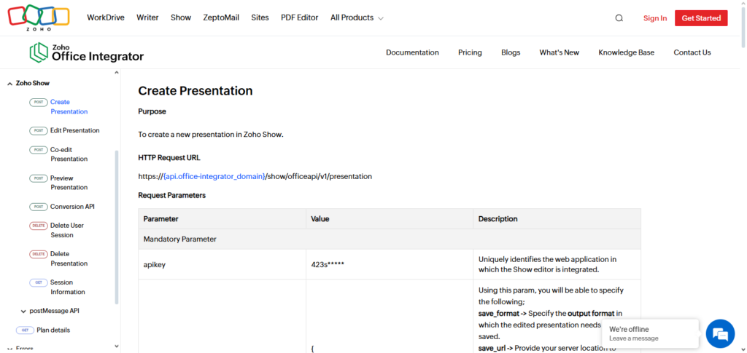The width and height of the screenshot is (747, 353).
Task: Click POST badge beside Preview Presentation
Action: tap(39, 178)
